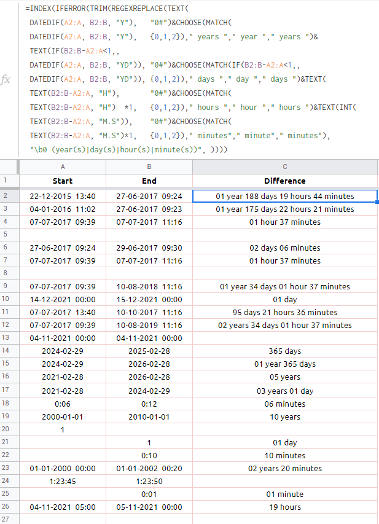The width and height of the screenshot is (379, 524).
Task: Click cell containing 27-06-2017 09:23
Action: tap(149, 209)
